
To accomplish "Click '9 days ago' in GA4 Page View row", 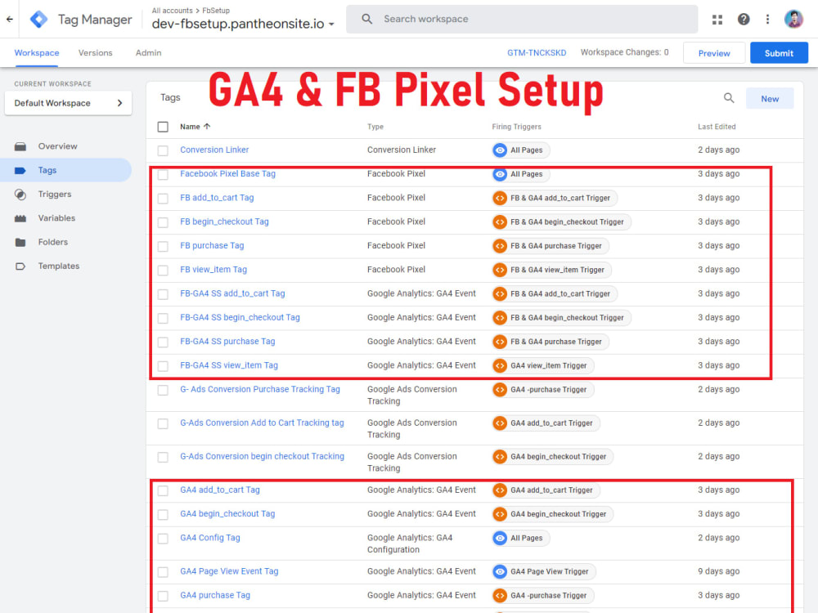I will 718,572.
